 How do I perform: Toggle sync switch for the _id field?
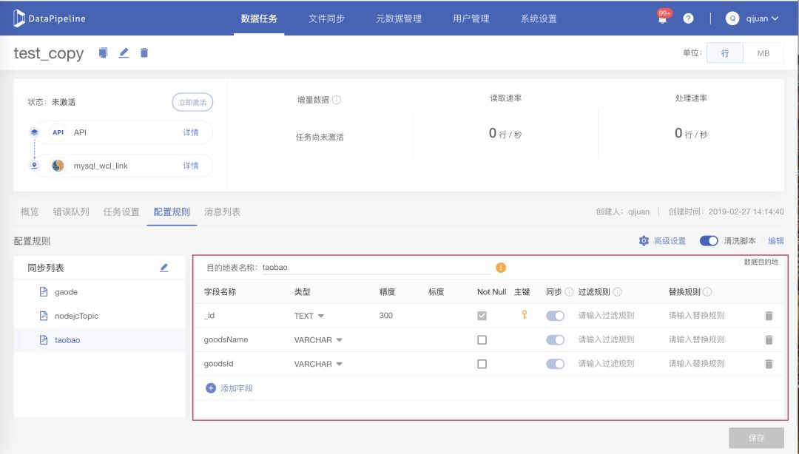click(x=556, y=316)
